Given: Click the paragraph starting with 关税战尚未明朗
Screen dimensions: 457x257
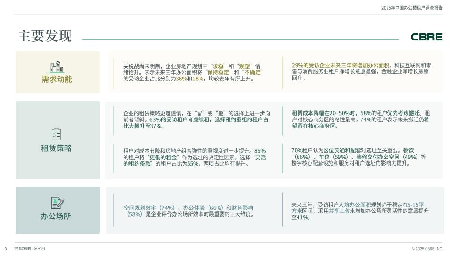Looking at the screenshot, I should point(193,72).
